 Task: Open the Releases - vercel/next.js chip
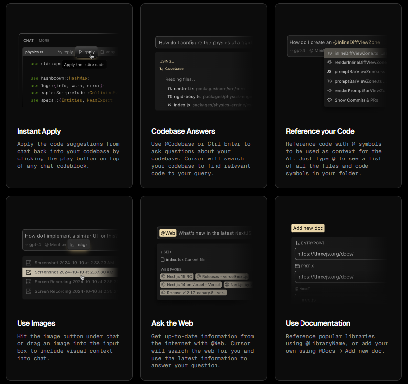click(x=222, y=277)
